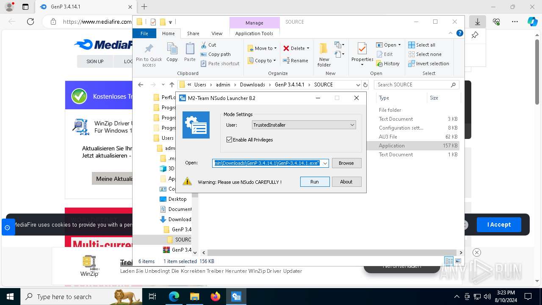The image size is (542, 305).
Task: Click the Manage contextual tab
Action: pos(254,23)
